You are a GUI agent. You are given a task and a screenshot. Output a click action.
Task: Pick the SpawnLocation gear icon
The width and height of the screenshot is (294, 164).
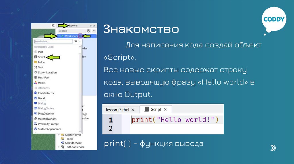[x=36, y=72]
